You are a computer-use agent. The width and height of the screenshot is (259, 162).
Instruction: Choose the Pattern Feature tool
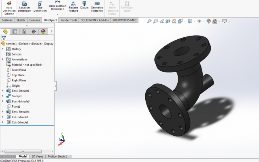[x=73, y=7]
